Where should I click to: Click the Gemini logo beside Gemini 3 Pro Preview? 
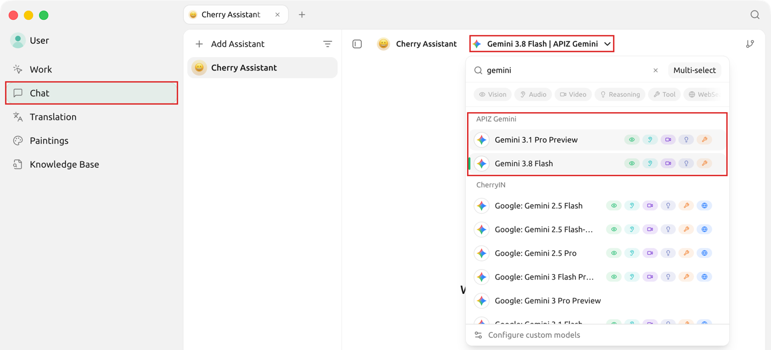point(482,300)
